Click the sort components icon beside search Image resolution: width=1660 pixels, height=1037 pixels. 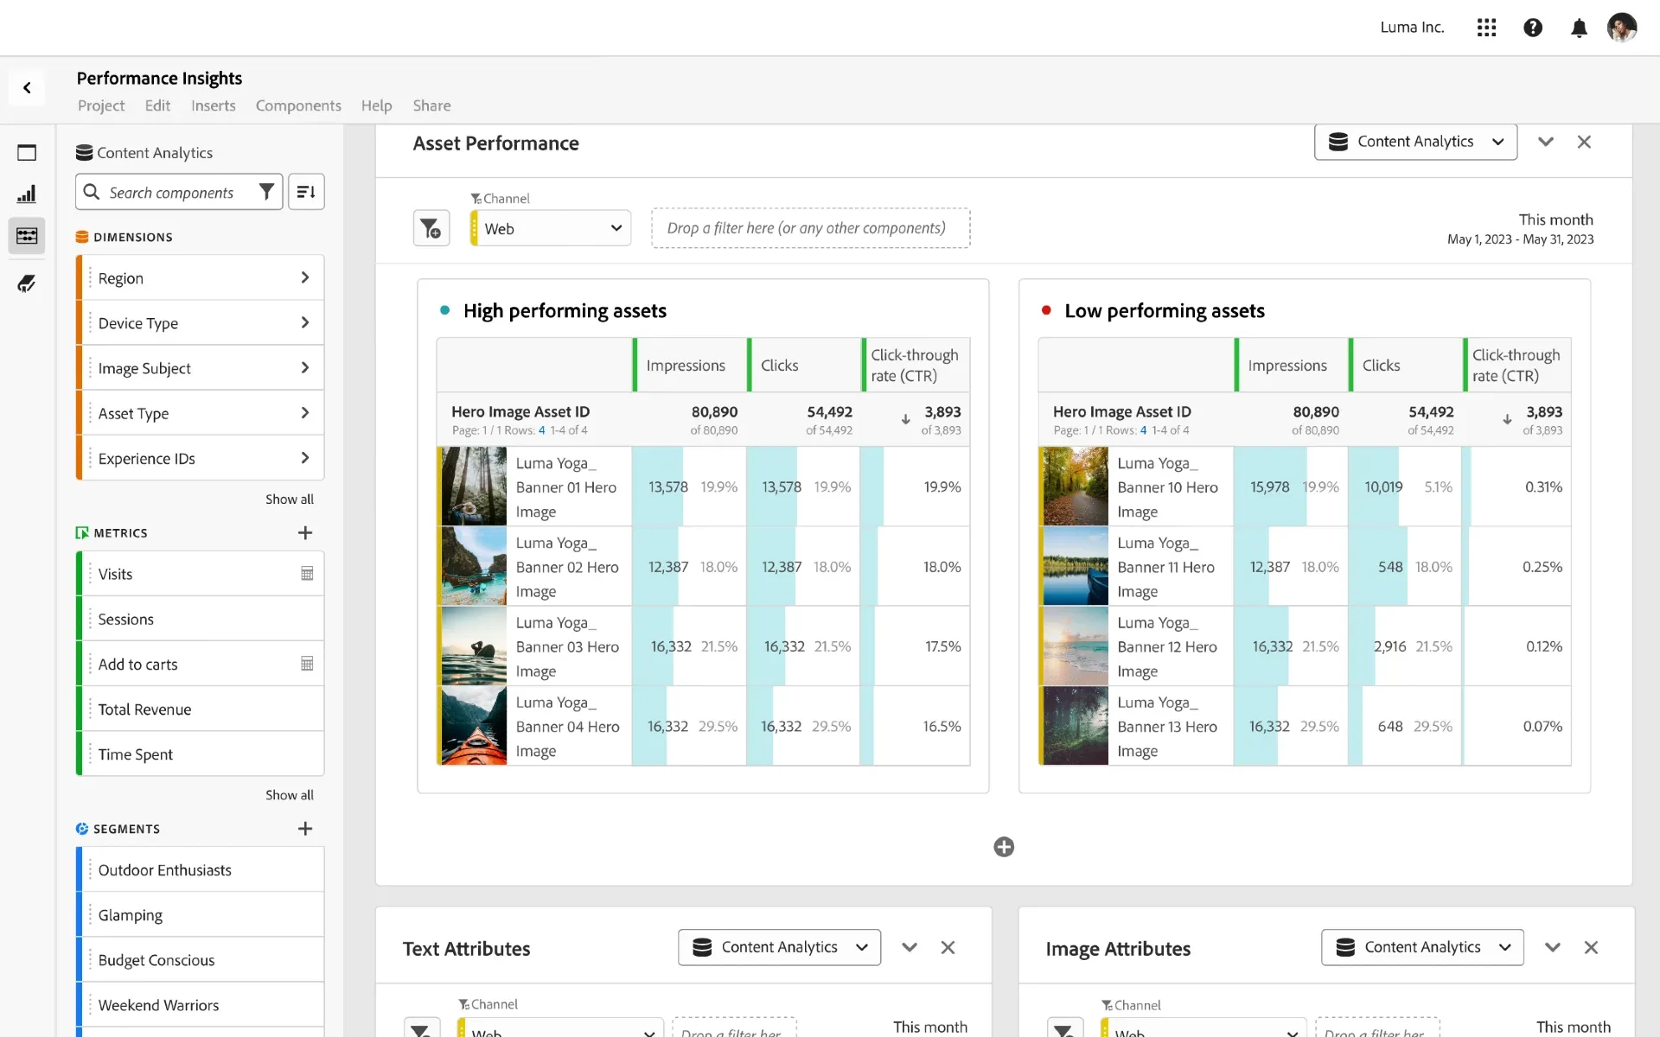[x=306, y=191]
